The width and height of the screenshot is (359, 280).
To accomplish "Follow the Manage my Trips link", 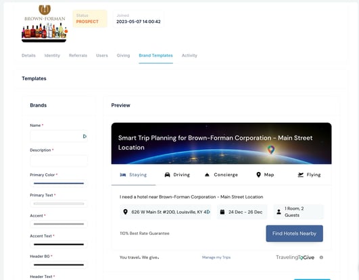I will point(216,257).
